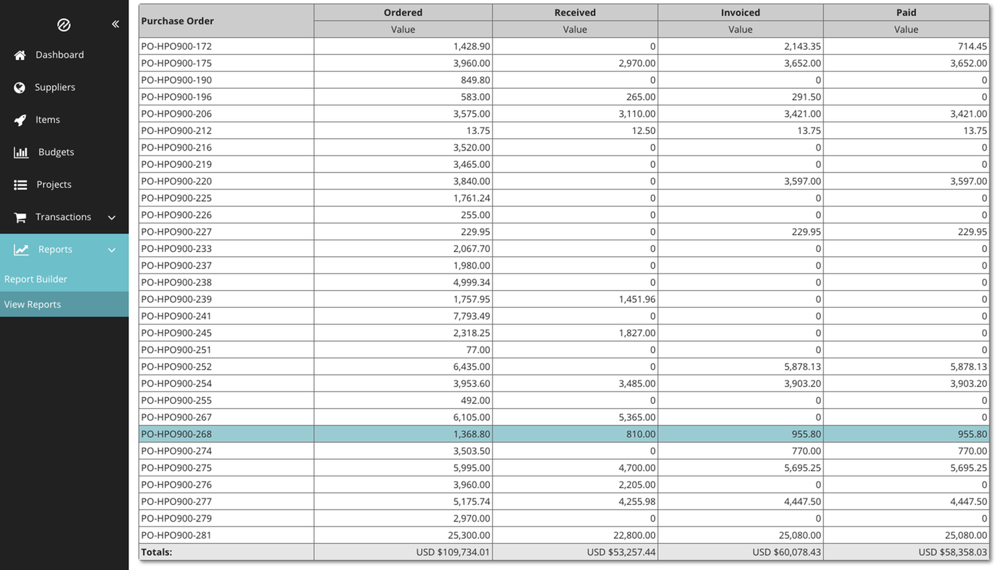Click the Ordered column header
996x570 pixels.
(403, 13)
